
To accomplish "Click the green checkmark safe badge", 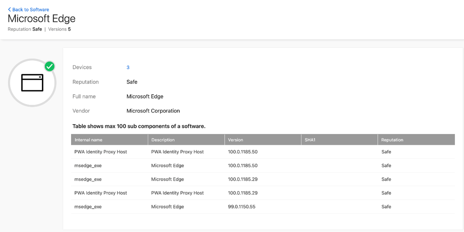I will 50,66.
